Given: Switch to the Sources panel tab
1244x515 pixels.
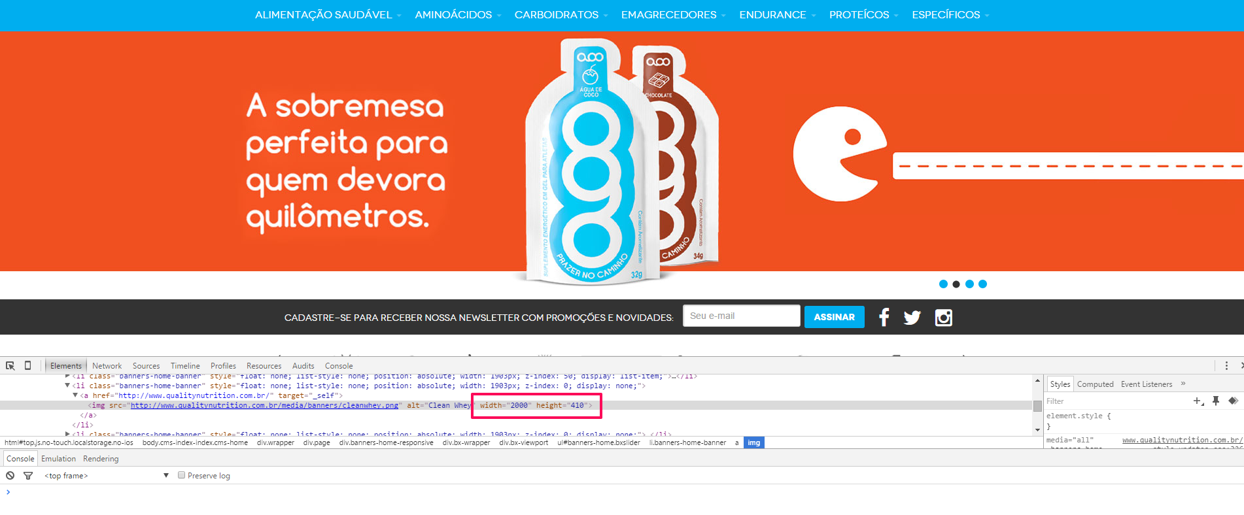Looking at the screenshot, I should click(146, 365).
